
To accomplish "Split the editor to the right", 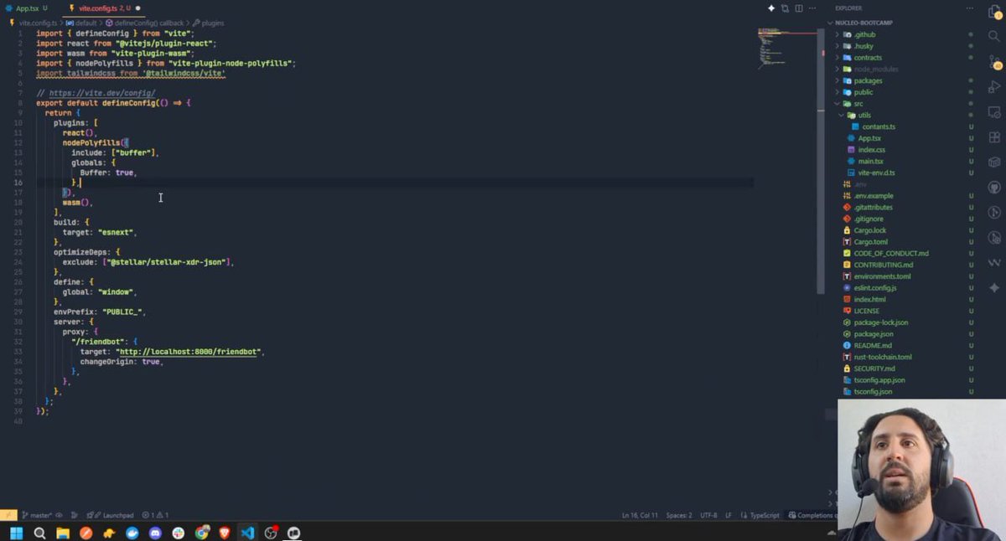I will point(799,8).
